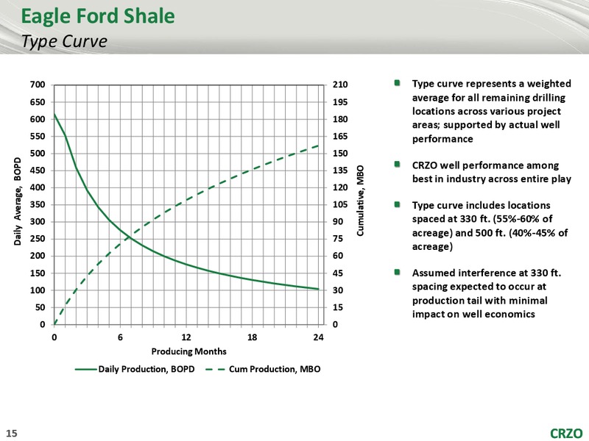Click the '550' left axis label
589x441 pixels.
[38, 136]
